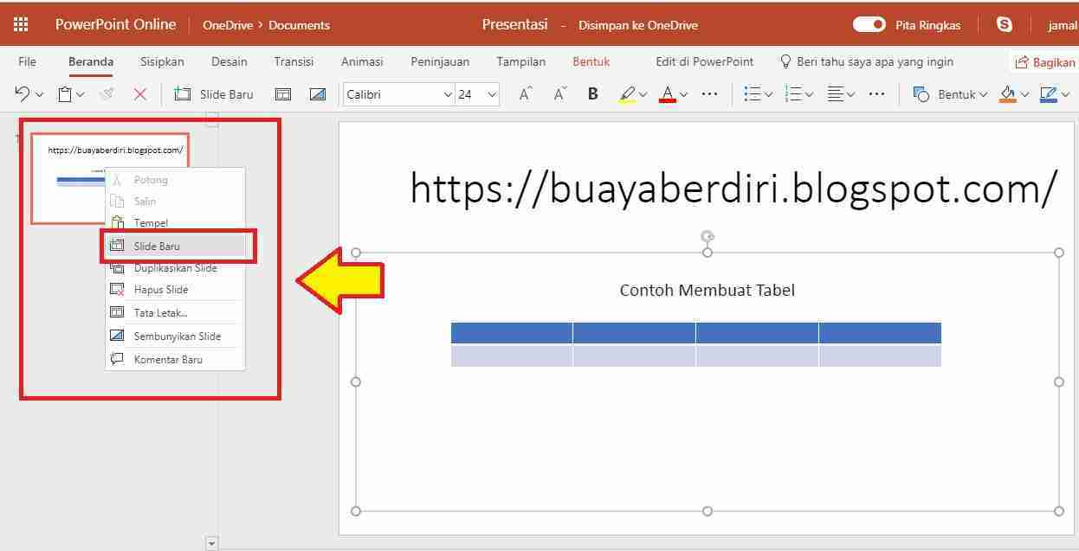
Task: Click the lightbulb Tell Me icon
Action: point(786,61)
